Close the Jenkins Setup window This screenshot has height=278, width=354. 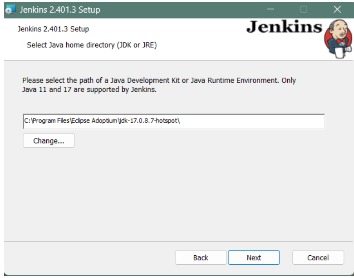click(337, 9)
